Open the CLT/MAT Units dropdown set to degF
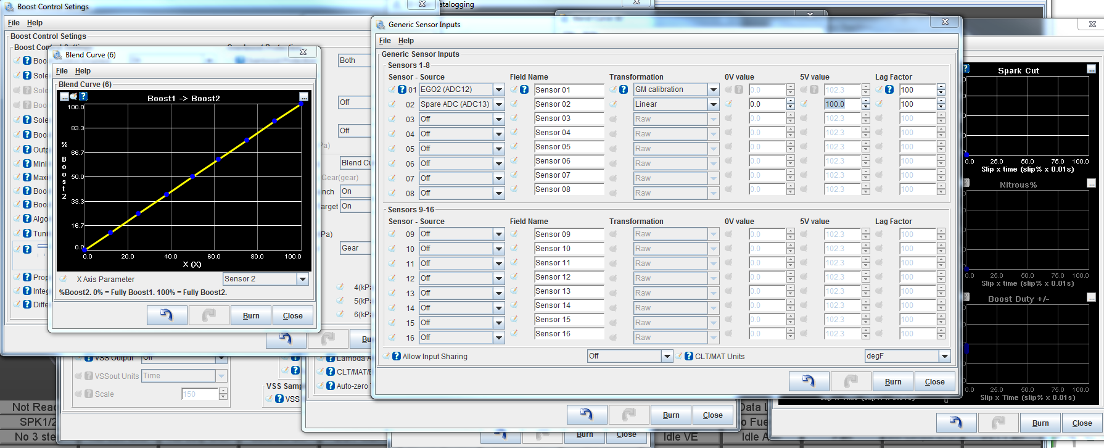The height and width of the screenshot is (448, 1104). coord(944,356)
